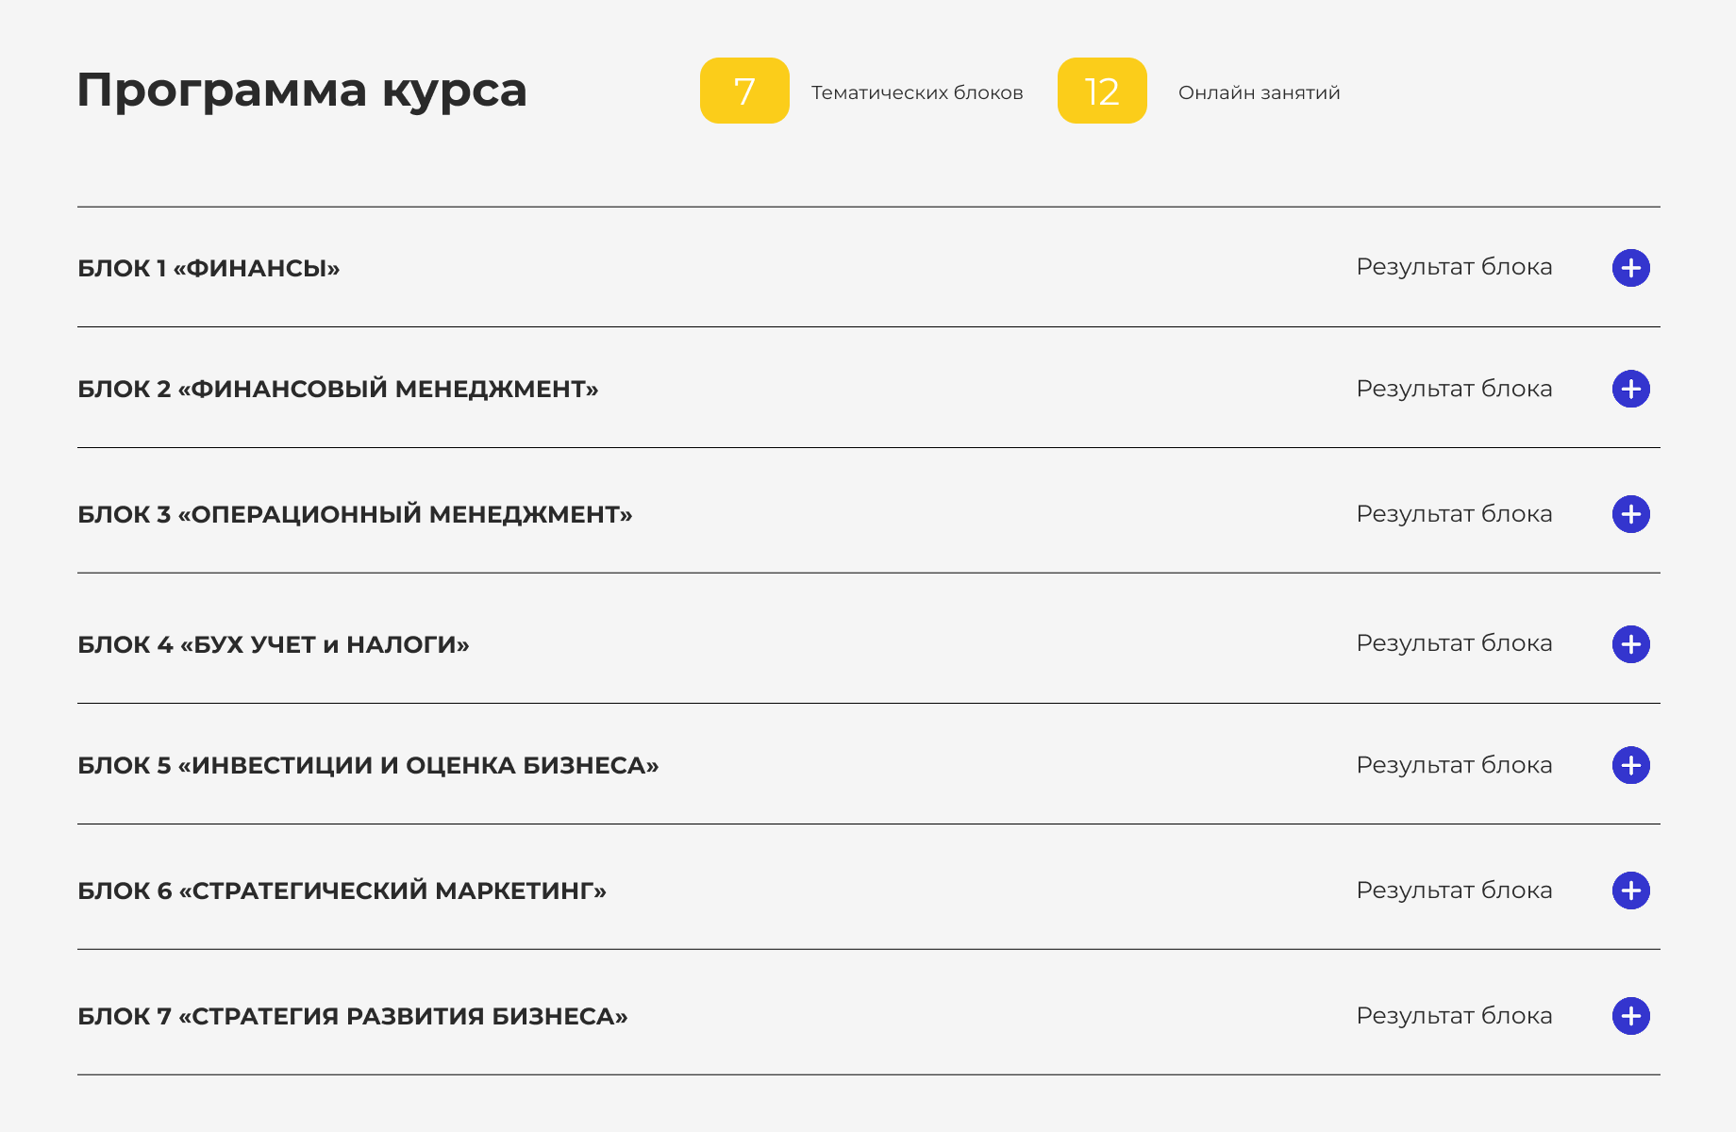Click the plus icon for «Инвестиции и оценка бизнеса»
This screenshot has width=1736, height=1132.
click(x=1630, y=765)
